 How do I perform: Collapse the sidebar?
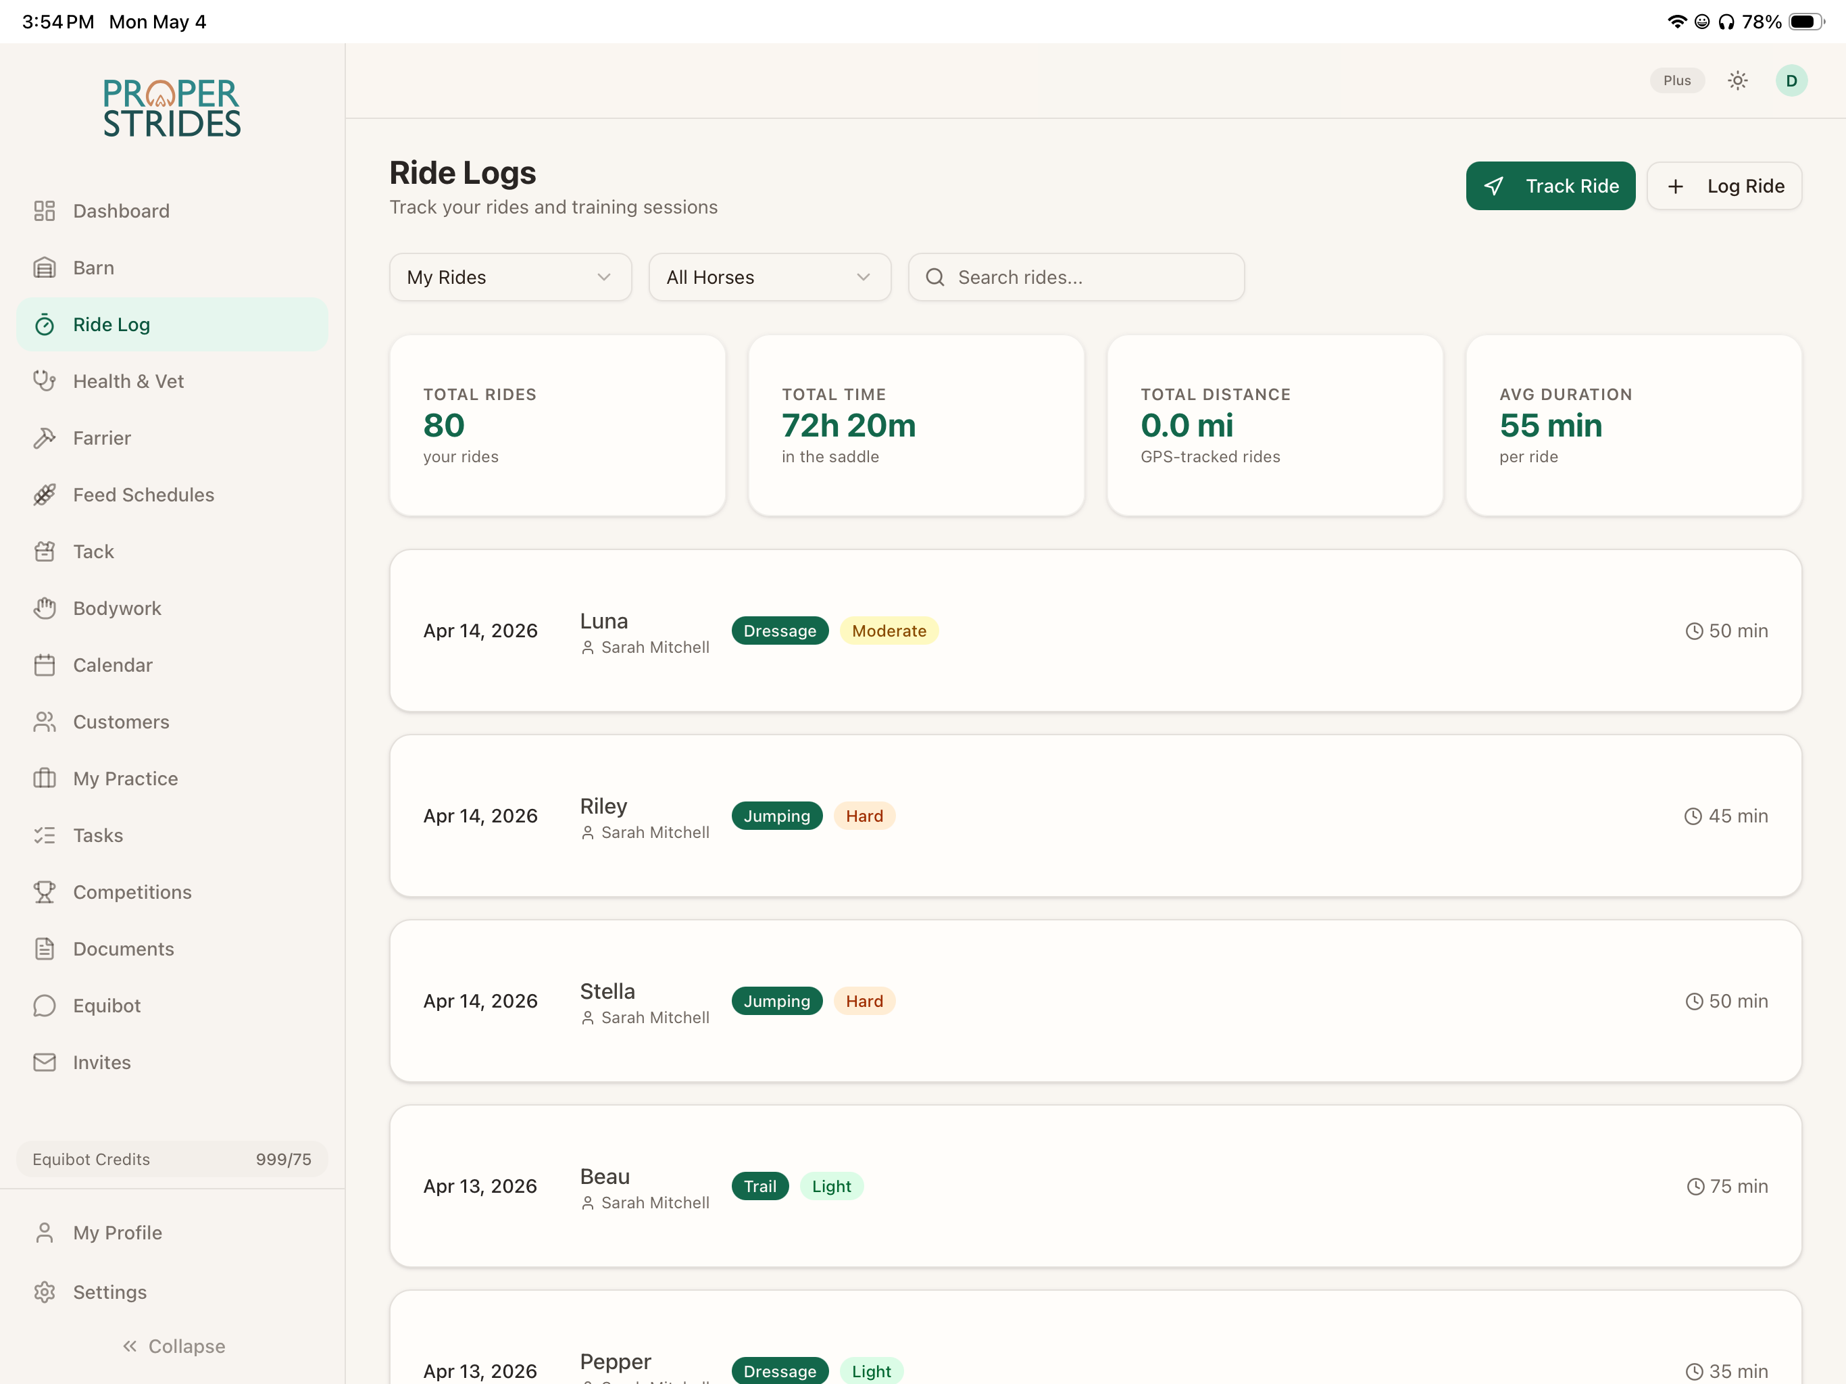[174, 1345]
